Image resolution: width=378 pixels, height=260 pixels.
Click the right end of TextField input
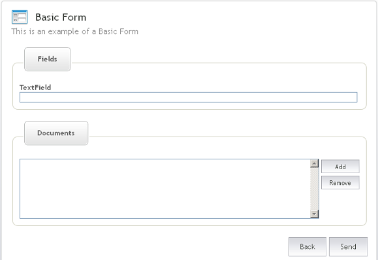(353, 97)
